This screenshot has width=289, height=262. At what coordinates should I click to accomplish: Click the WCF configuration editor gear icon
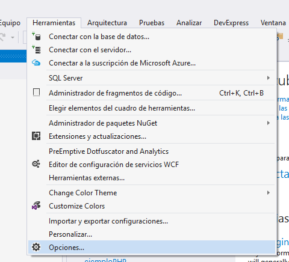36,164
